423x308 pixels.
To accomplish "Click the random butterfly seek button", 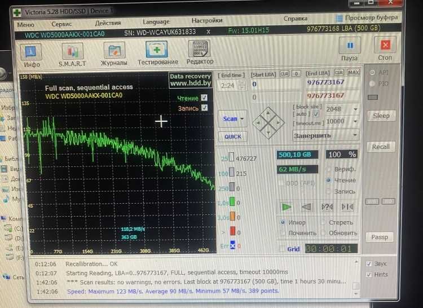I will [x=327, y=207].
